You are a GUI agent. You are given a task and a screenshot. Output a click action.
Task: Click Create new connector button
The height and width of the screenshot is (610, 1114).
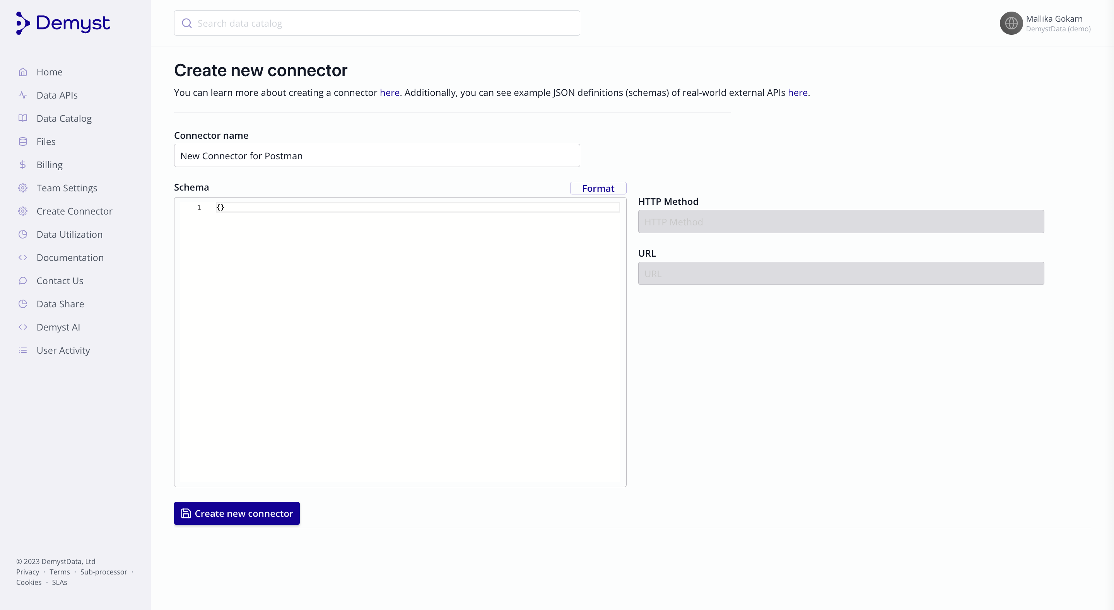[237, 514]
